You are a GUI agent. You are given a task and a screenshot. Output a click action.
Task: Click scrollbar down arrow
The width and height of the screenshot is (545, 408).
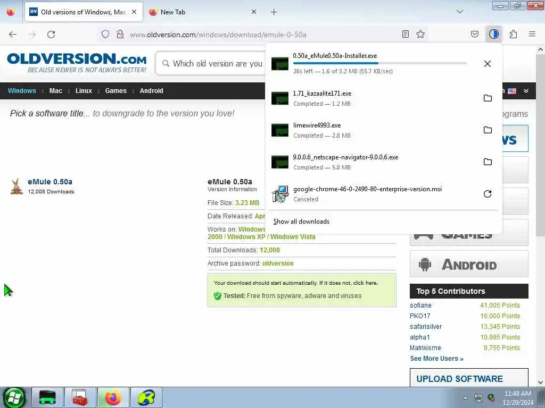pyautogui.click(x=541, y=382)
